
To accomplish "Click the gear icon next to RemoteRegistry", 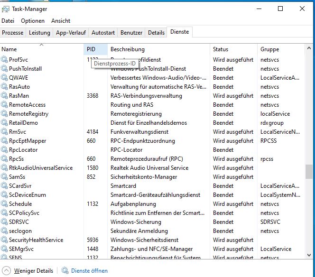I will 4,114.
